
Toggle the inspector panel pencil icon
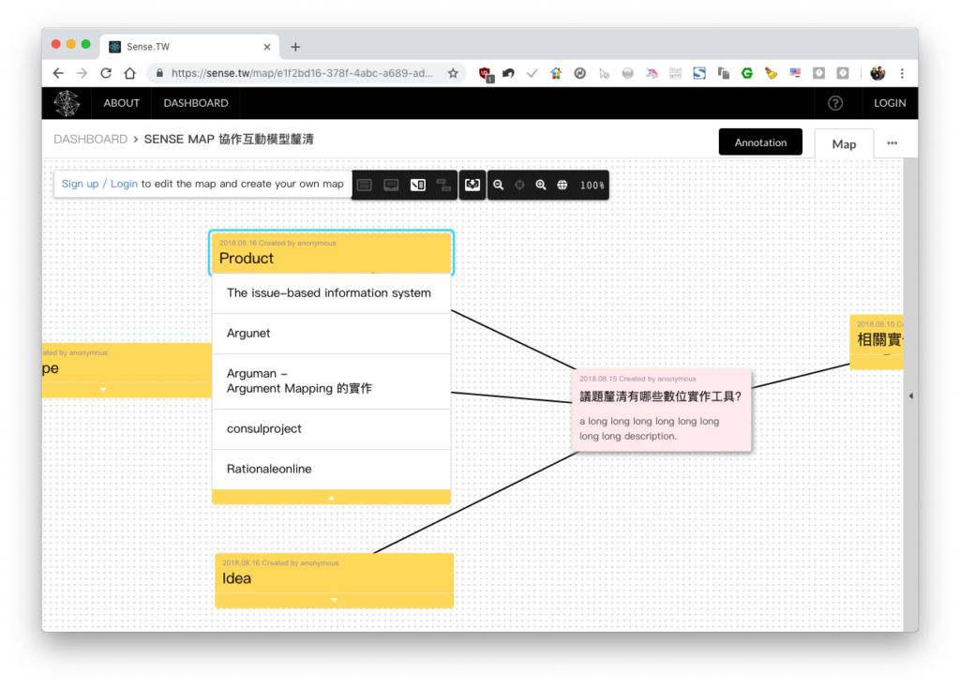pos(417,185)
